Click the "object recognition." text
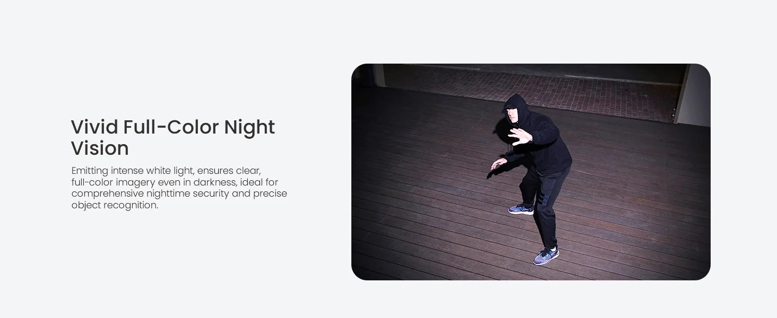 point(115,205)
